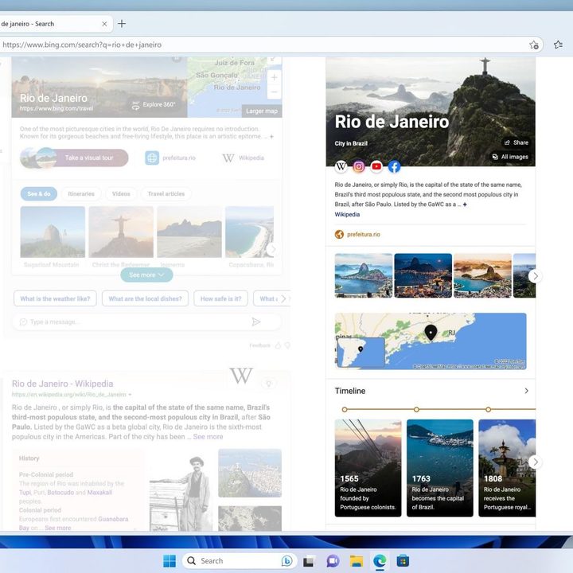
Task: Open first Sugarloaf daytime photo
Action: tap(364, 275)
